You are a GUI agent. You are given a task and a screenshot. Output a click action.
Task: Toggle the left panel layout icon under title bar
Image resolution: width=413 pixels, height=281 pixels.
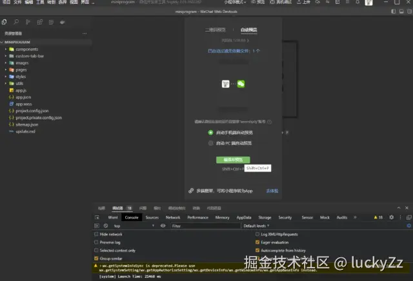tap(394, 12)
